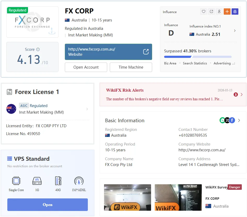Click the Forex License document icon
The width and height of the screenshot is (247, 217).
tap(9, 92)
